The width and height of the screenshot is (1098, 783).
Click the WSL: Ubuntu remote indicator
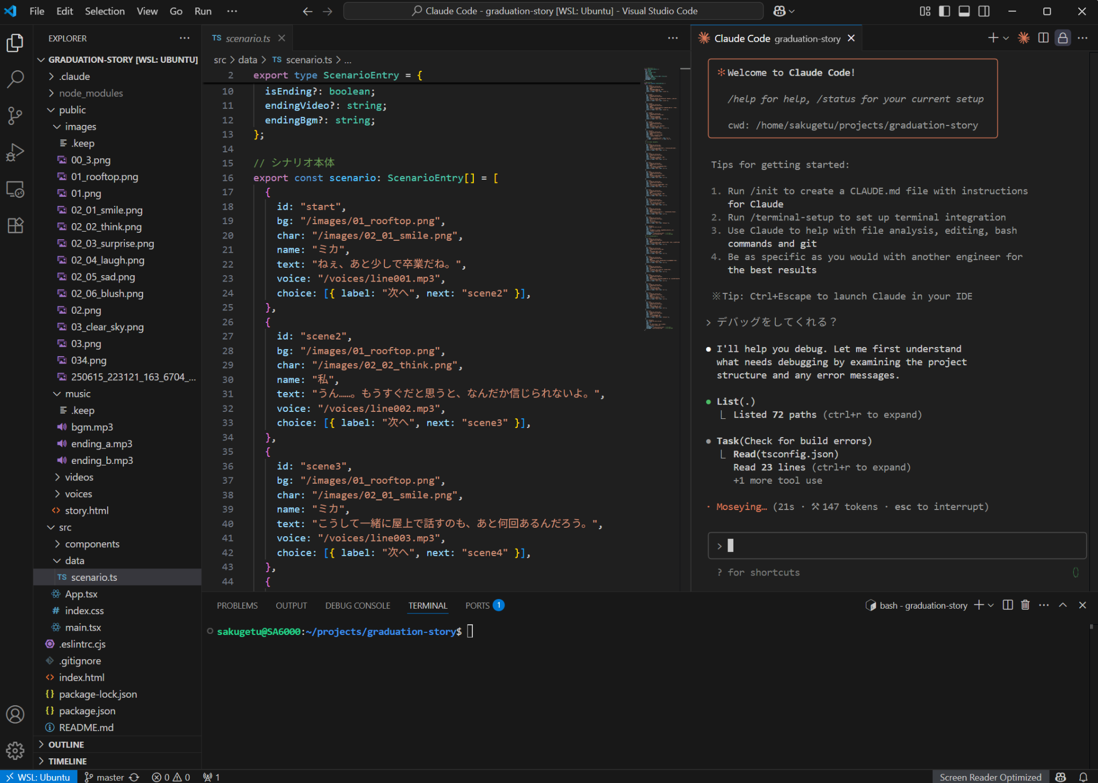38,777
